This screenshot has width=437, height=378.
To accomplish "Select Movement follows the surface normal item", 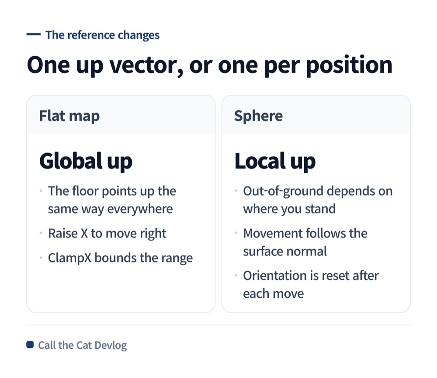I will click(305, 242).
